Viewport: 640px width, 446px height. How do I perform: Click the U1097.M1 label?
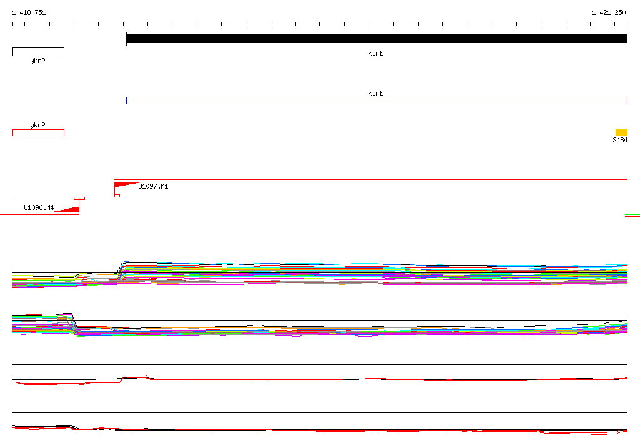coord(153,187)
